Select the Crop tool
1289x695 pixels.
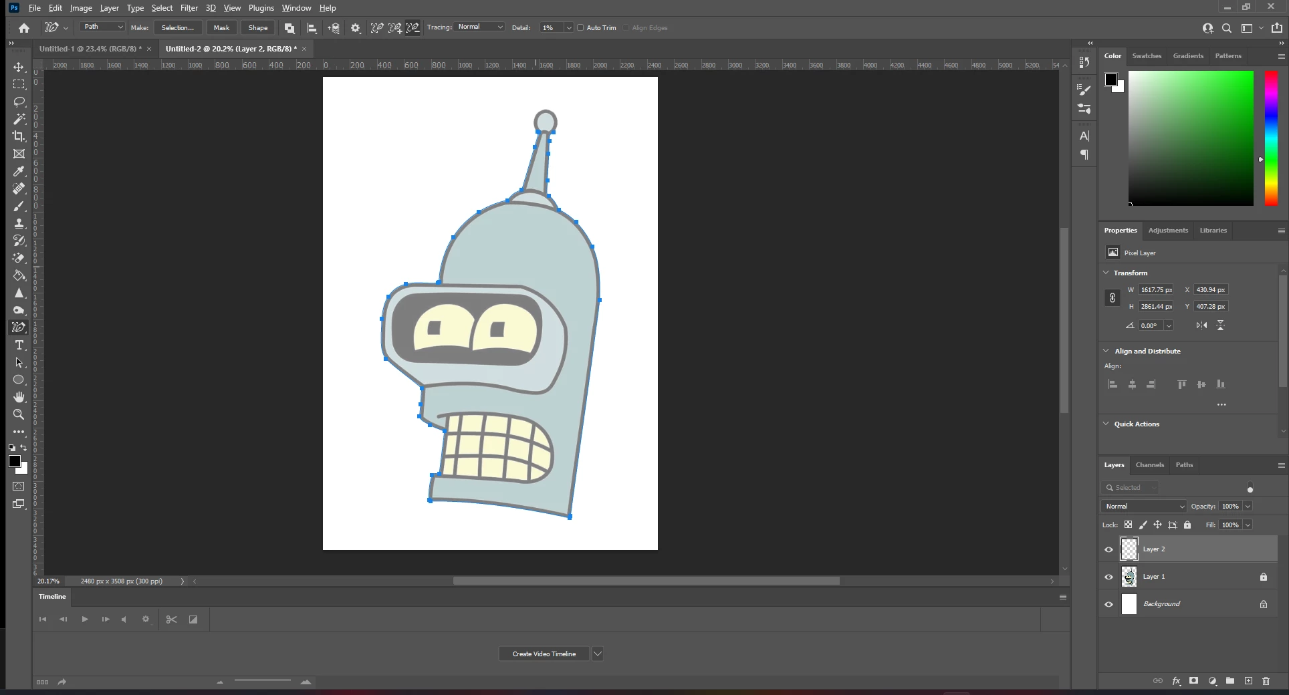click(x=19, y=136)
